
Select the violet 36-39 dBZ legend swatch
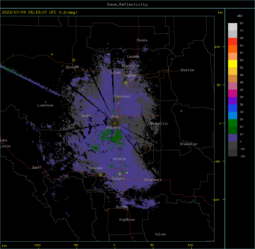[233, 101]
